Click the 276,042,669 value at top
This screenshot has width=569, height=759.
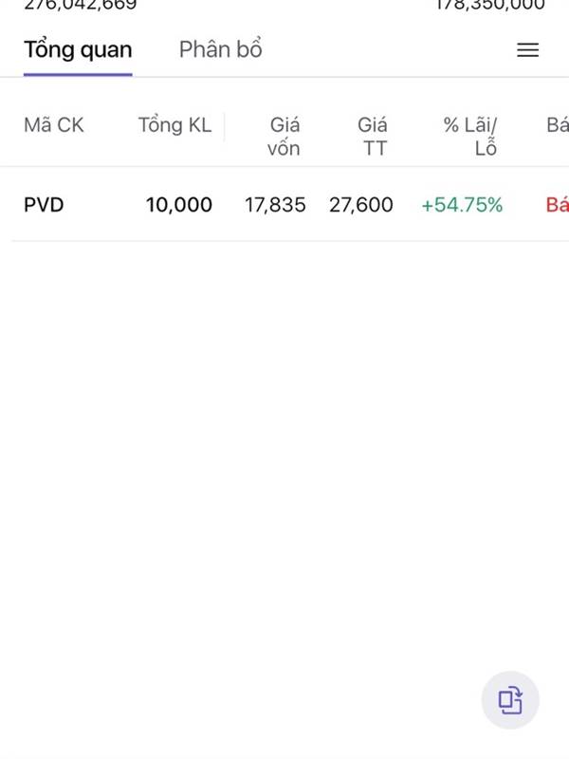(x=81, y=5)
